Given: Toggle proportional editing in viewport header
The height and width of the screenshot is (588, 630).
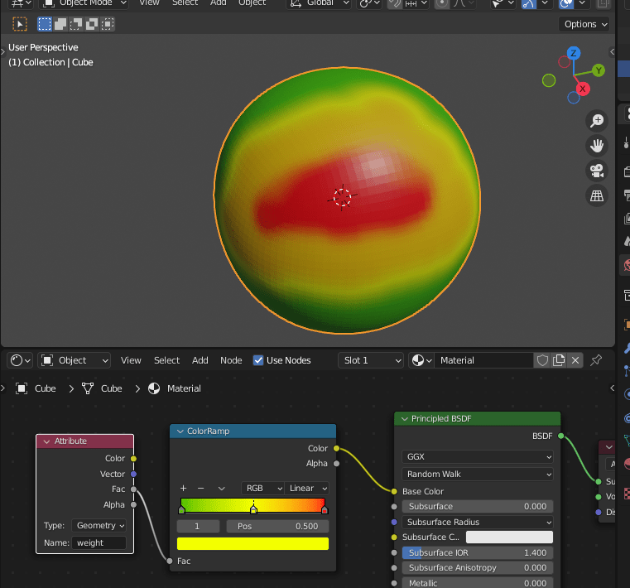Looking at the screenshot, I should pyautogui.click(x=442, y=3).
